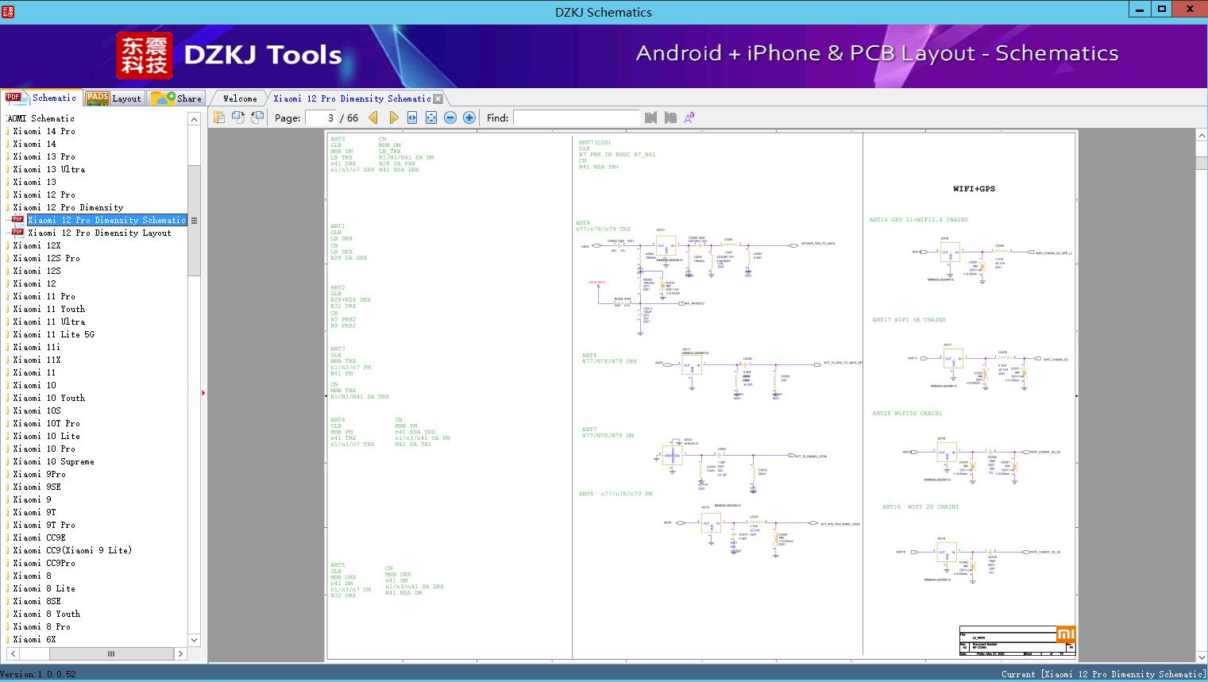Zoom out with the minus icon
The image size is (1208, 682).
450,118
